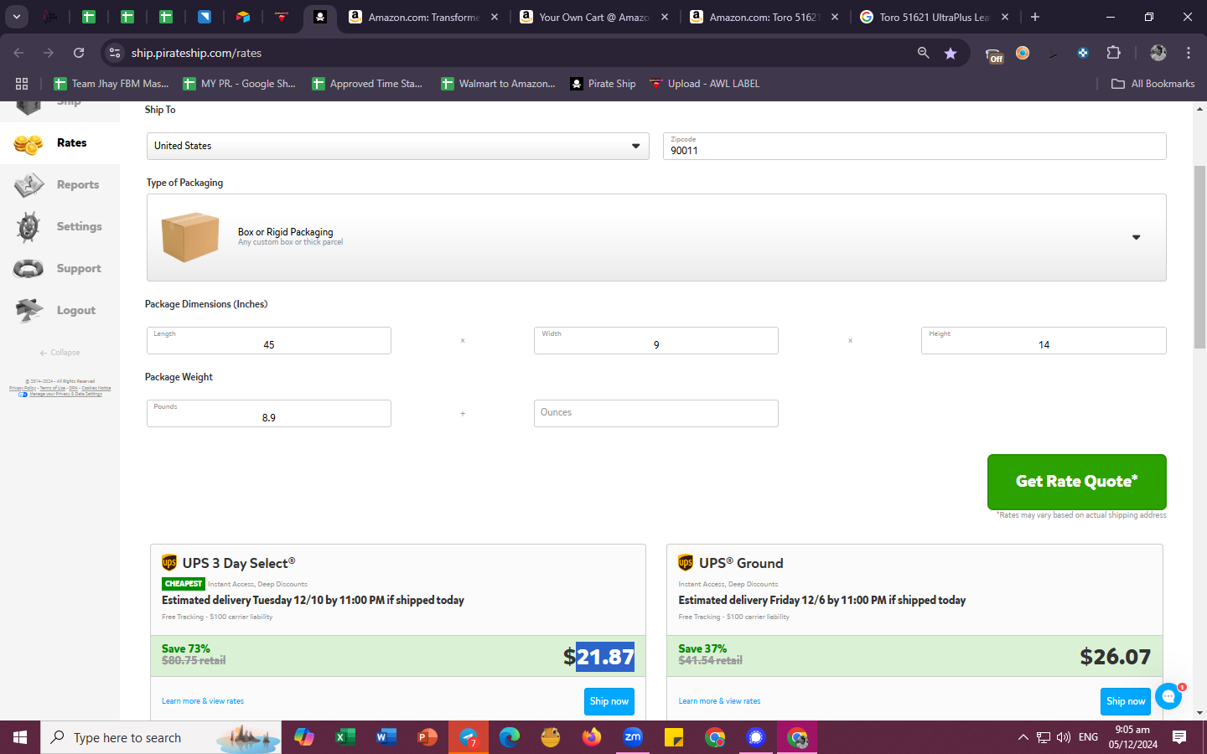
Task: Open the Windows Start menu
Action: point(20,737)
